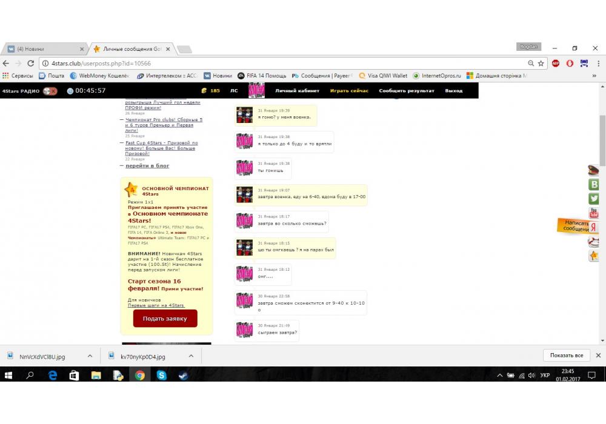Image resolution: width=606 pixels, height=424 pixels.
Task: Open the AdBlock Plus extension icon
Action: click(x=556, y=63)
